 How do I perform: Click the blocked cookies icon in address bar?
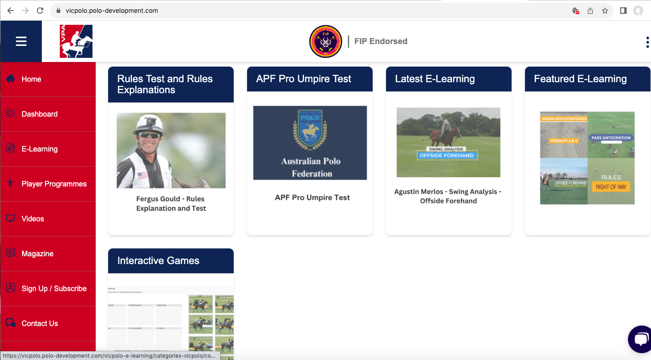tap(576, 11)
